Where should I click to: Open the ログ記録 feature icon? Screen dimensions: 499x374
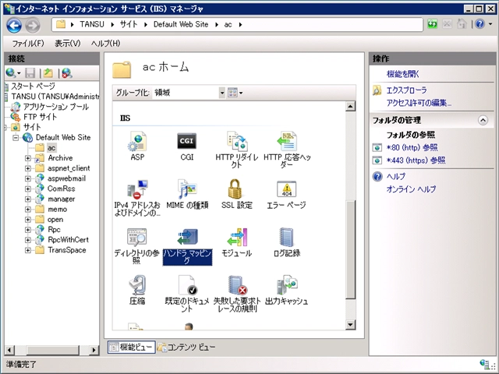(287, 237)
